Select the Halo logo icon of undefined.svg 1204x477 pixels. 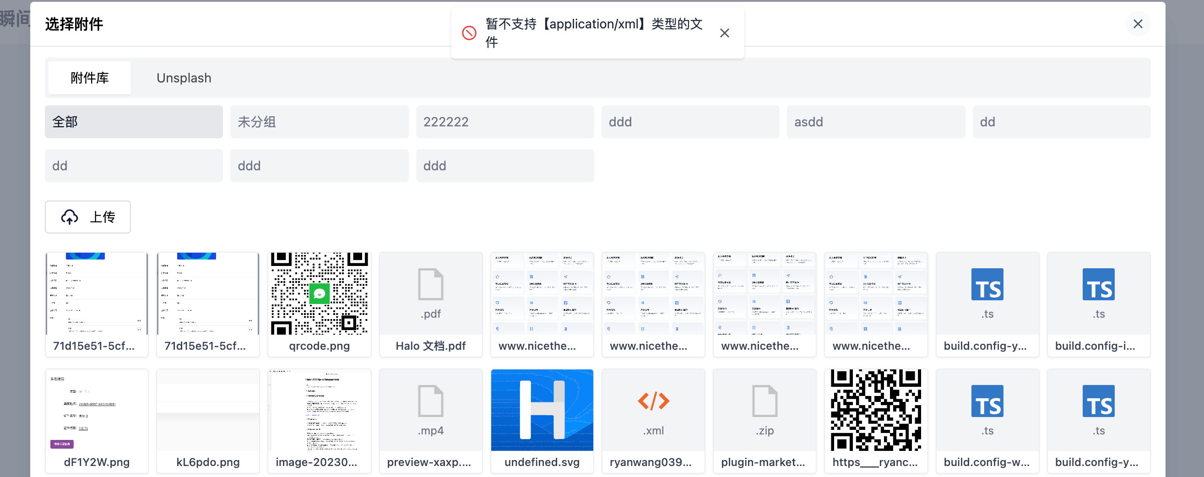click(542, 410)
